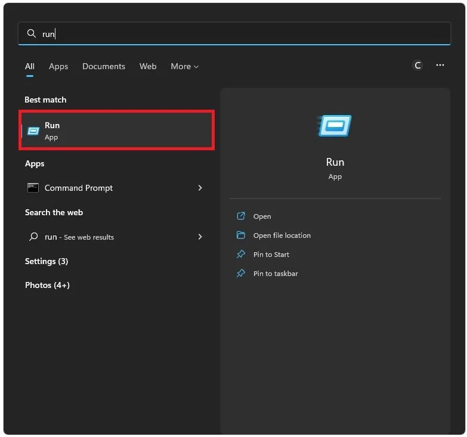Select the Web filter tab
The width and height of the screenshot is (467, 437).
pos(148,66)
